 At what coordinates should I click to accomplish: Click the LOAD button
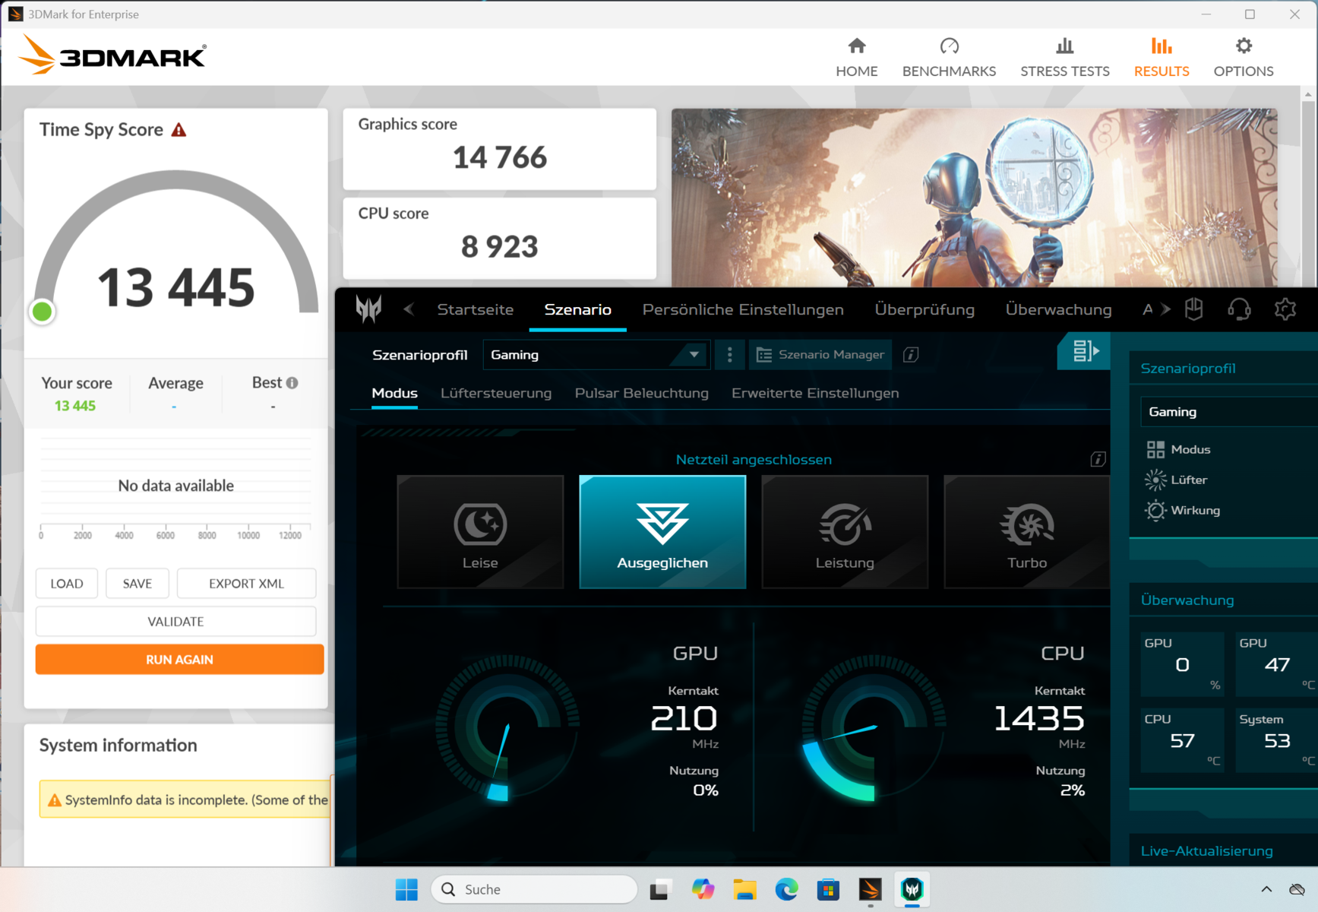click(67, 584)
